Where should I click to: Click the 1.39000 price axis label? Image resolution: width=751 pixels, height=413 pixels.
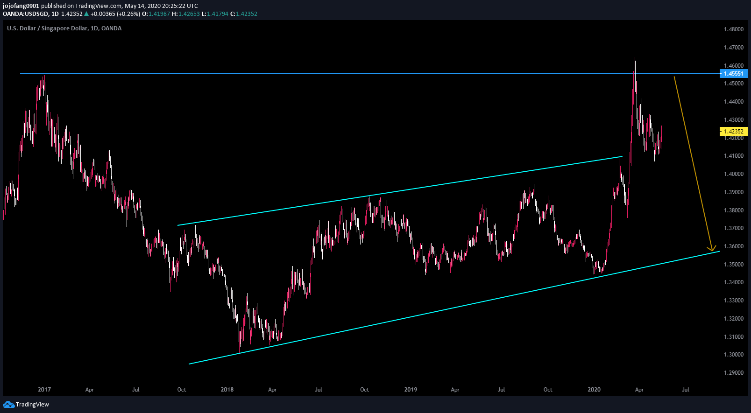[x=734, y=192]
